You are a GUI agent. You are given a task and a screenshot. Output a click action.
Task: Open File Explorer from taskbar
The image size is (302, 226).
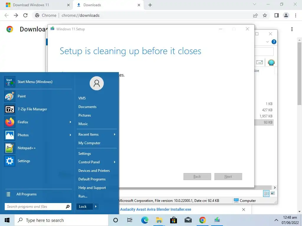(159, 220)
